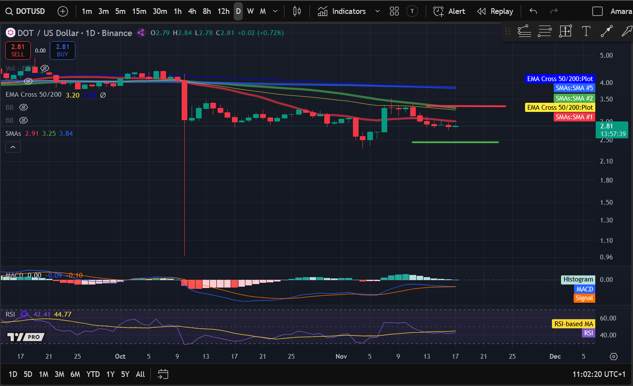The height and width of the screenshot is (386, 633).
Task: Set the range to YTD
Action: (93, 374)
